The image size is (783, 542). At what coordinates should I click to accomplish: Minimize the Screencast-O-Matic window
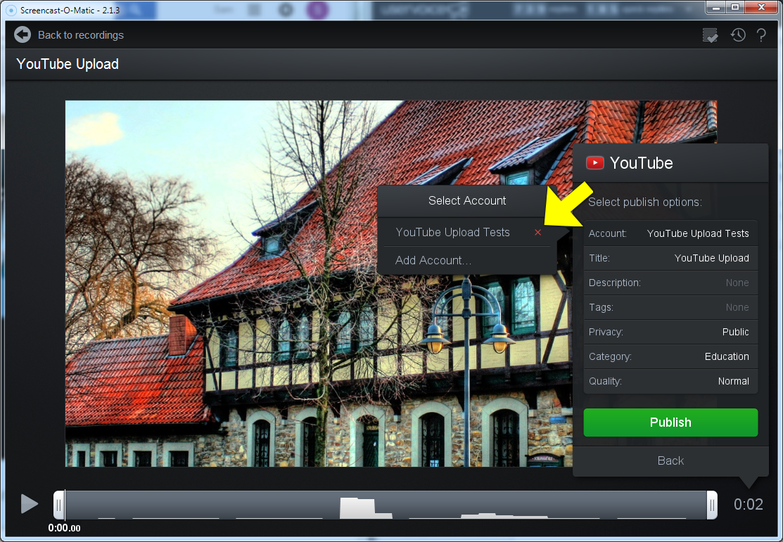click(x=715, y=7)
